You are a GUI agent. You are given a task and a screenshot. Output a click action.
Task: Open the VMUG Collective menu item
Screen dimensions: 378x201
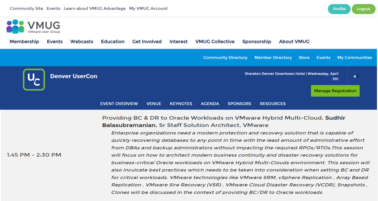[215, 41]
